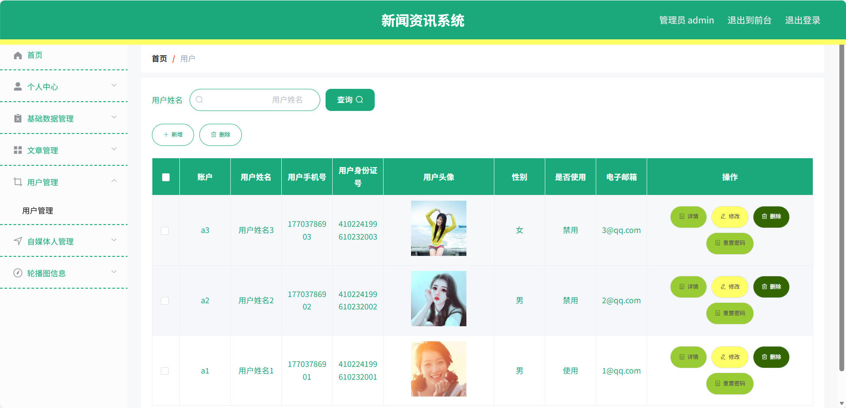
Task: Click the 是否使用 column header
Action: [x=570, y=177]
